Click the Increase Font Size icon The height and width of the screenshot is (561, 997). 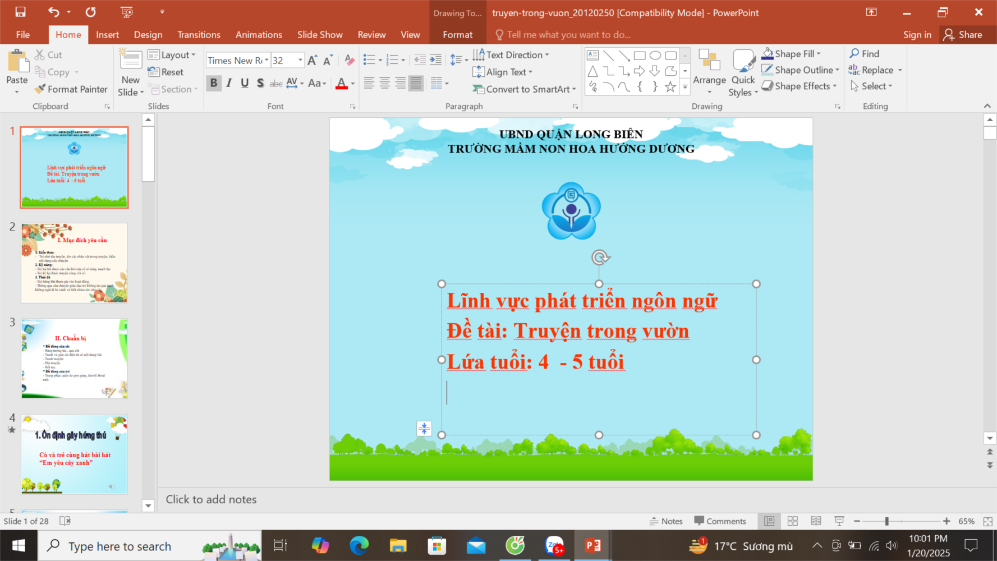click(313, 61)
